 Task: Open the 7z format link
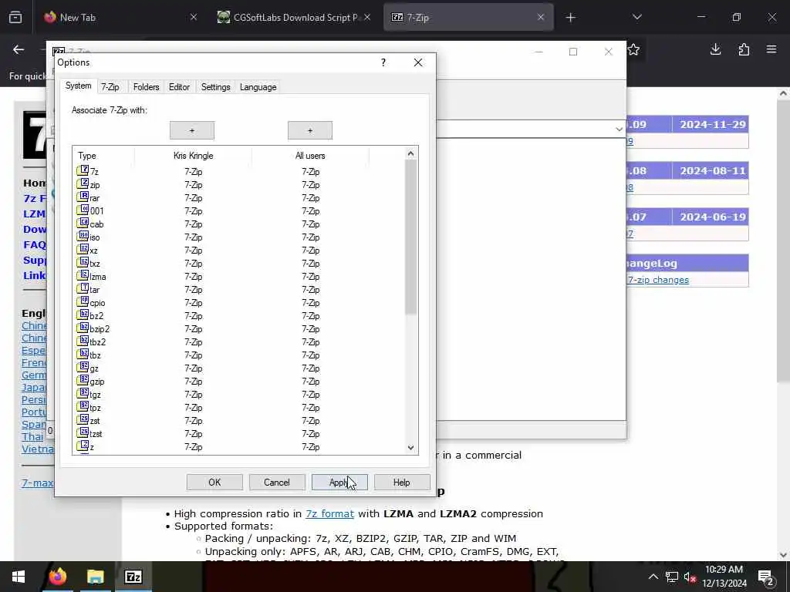[329, 513]
